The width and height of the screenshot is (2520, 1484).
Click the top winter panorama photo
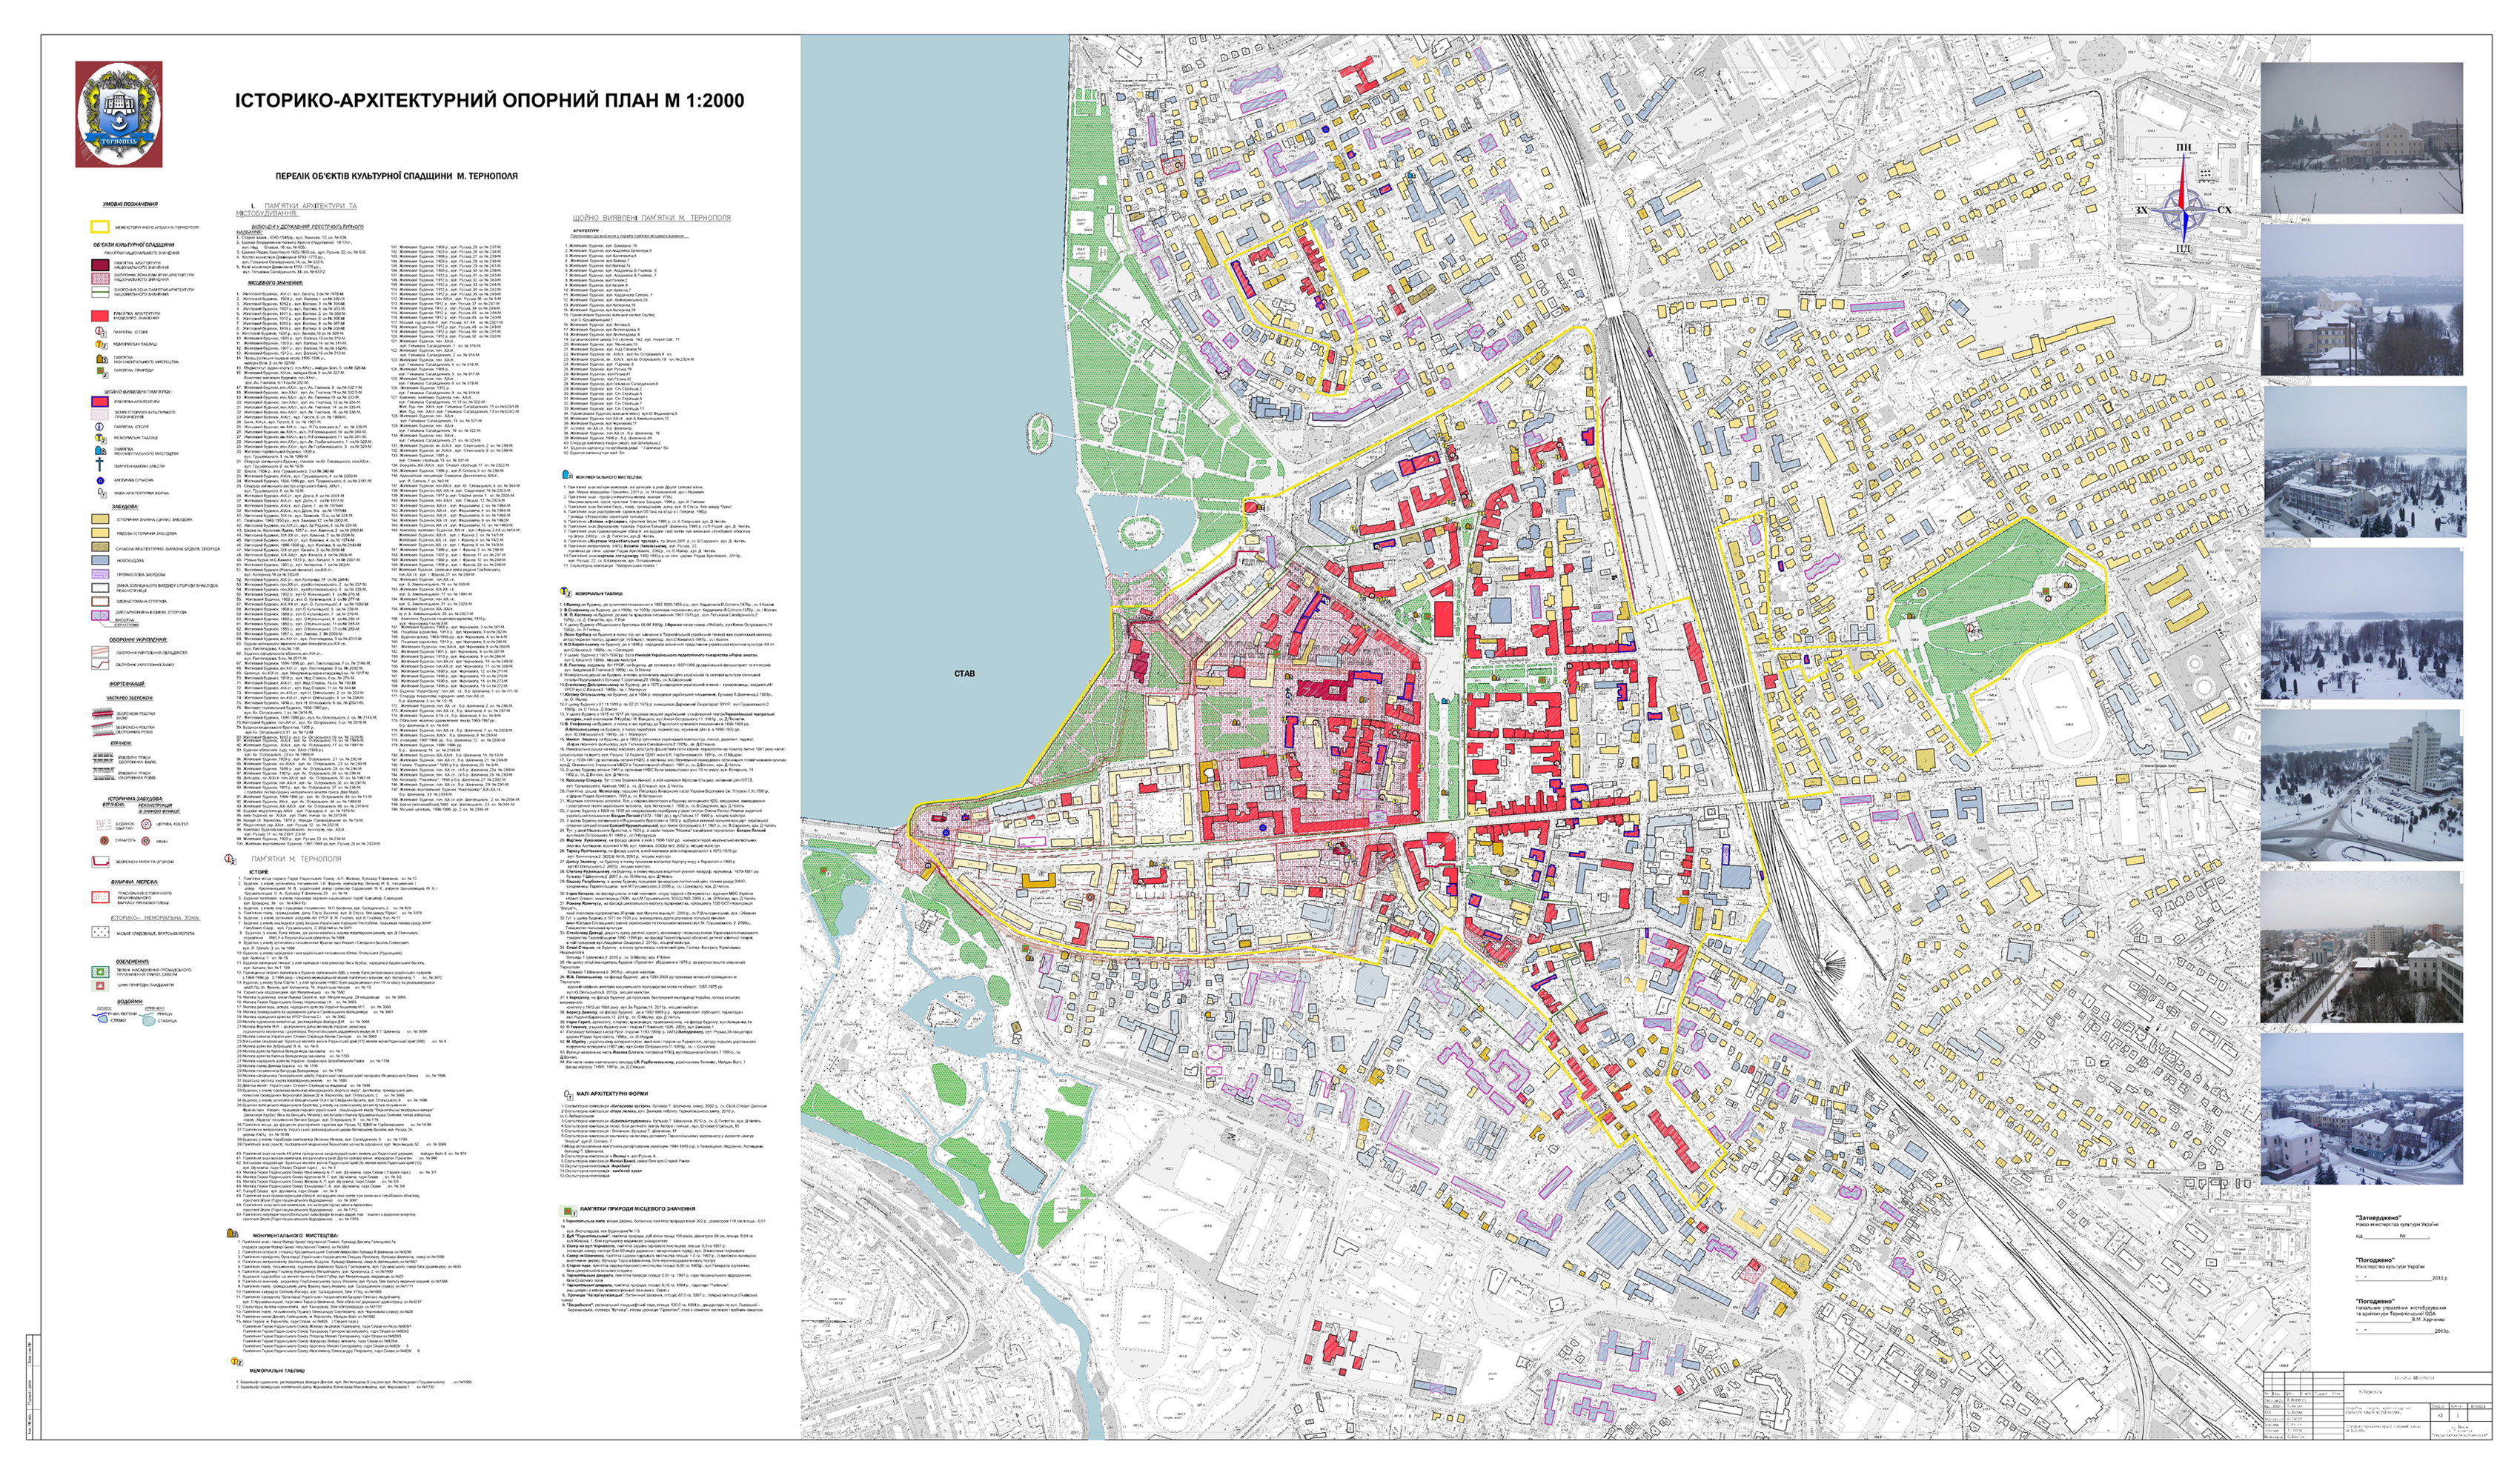point(2361,137)
